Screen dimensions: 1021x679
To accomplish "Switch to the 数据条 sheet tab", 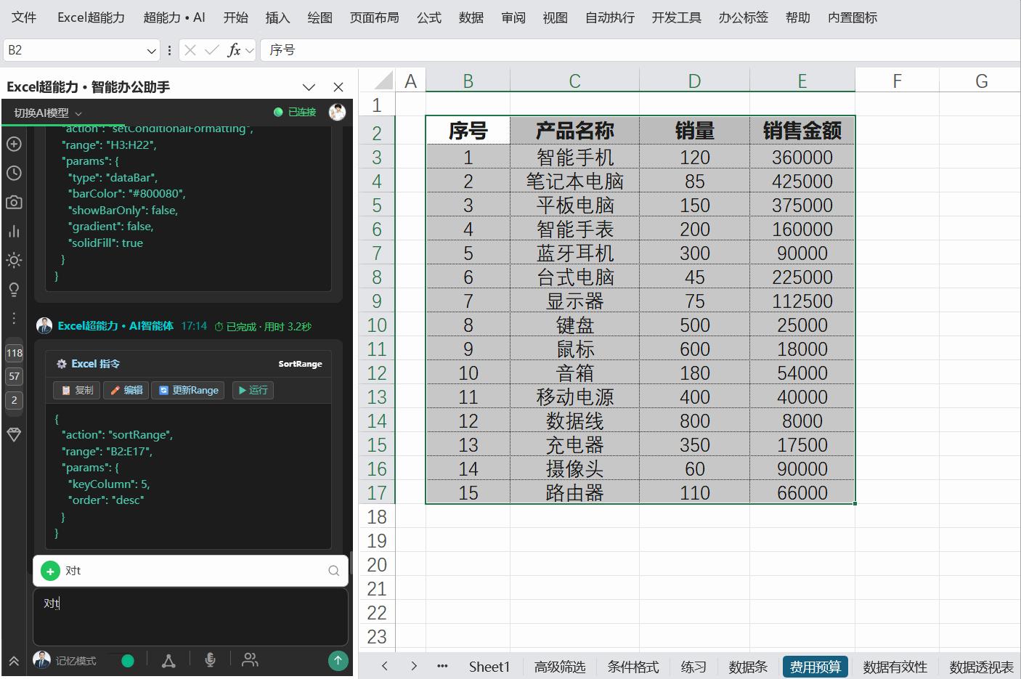I will (x=748, y=667).
